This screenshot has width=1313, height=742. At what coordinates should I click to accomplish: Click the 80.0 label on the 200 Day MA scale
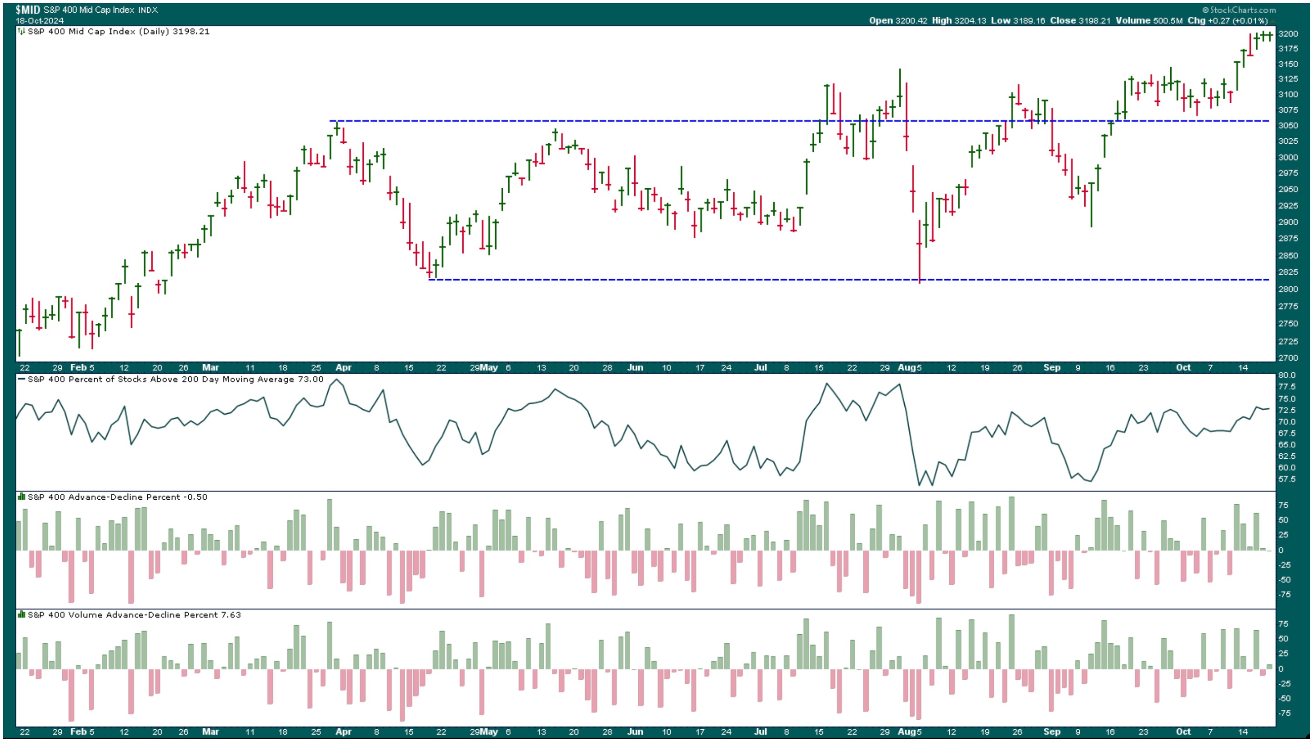1287,375
